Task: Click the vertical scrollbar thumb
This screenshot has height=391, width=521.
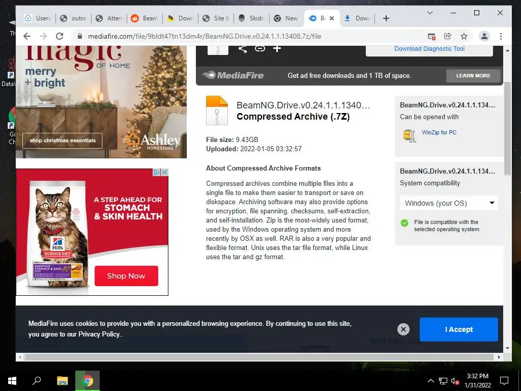Action: (507, 128)
